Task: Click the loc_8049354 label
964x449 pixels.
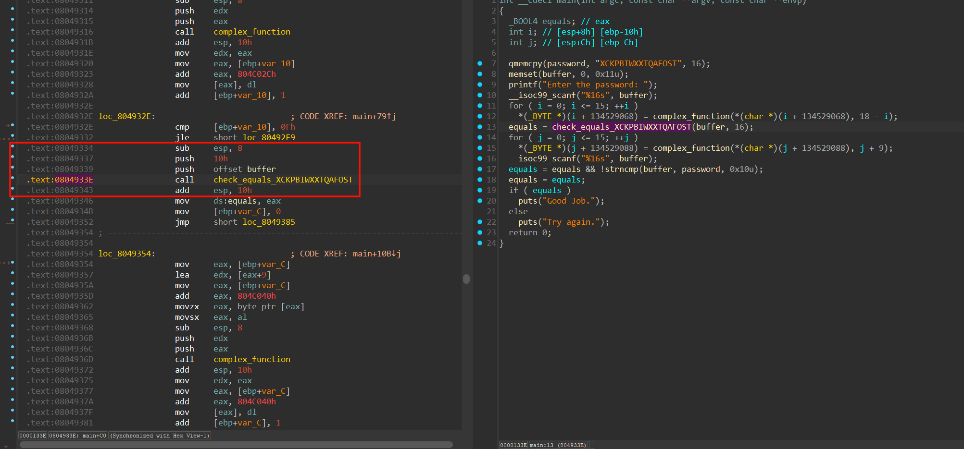Action: (x=127, y=254)
